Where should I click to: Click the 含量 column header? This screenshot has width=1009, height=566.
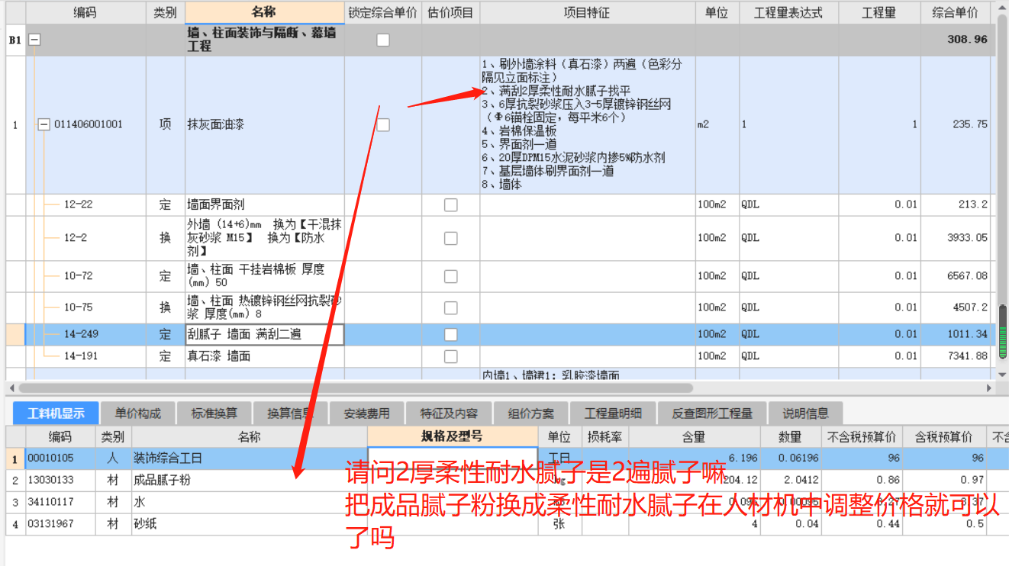(694, 436)
